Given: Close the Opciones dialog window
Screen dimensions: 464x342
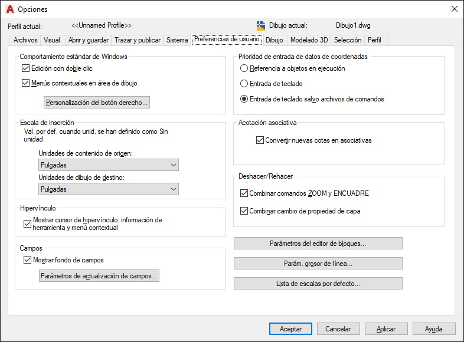Looking at the screenshot, I should pos(454,9).
